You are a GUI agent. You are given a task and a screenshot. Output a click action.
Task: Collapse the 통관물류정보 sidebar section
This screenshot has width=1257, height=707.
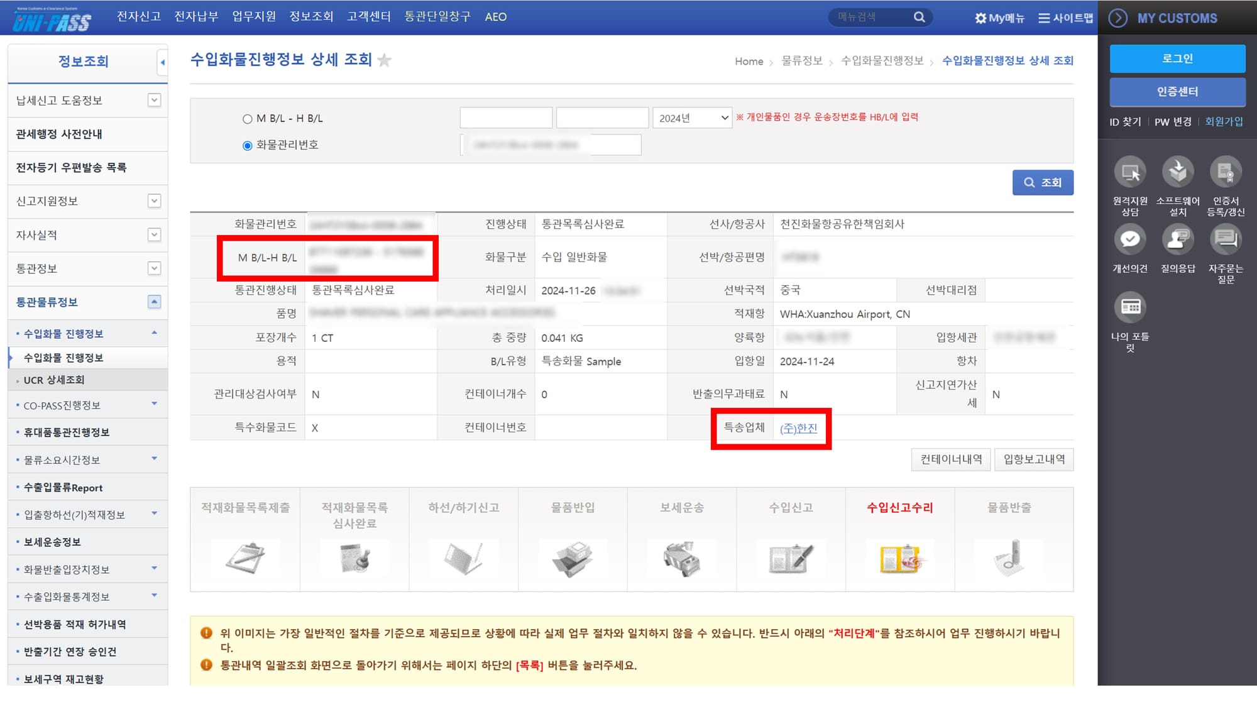[x=153, y=302]
